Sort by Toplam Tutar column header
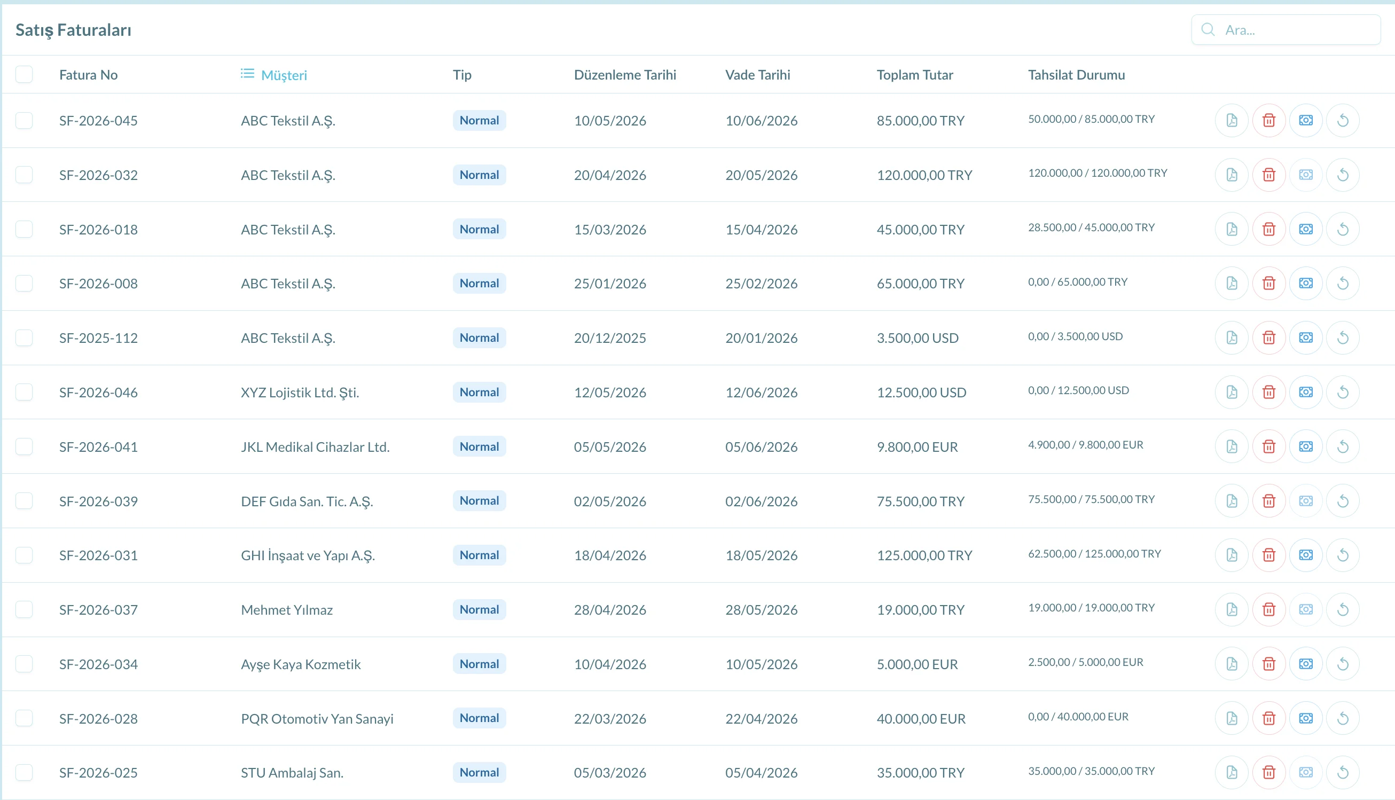The image size is (1395, 800). click(x=914, y=75)
